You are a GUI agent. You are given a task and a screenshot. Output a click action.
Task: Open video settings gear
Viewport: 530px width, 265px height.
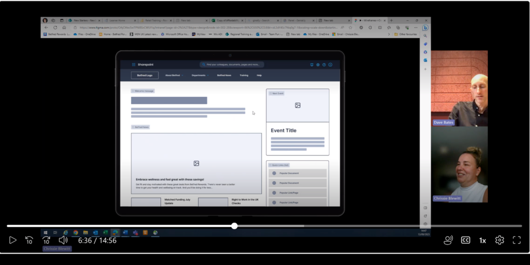click(499, 240)
